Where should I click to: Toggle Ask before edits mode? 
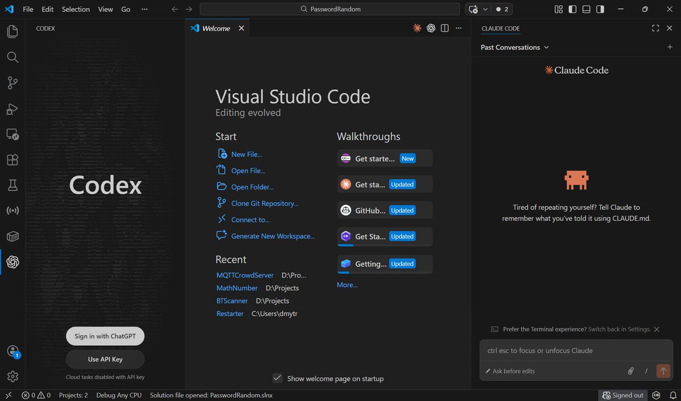click(510, 371)
